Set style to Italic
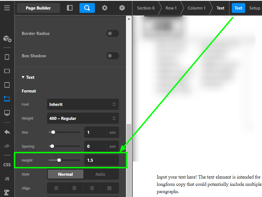Screen dimensions: 262x197 [x=100, y=174]
